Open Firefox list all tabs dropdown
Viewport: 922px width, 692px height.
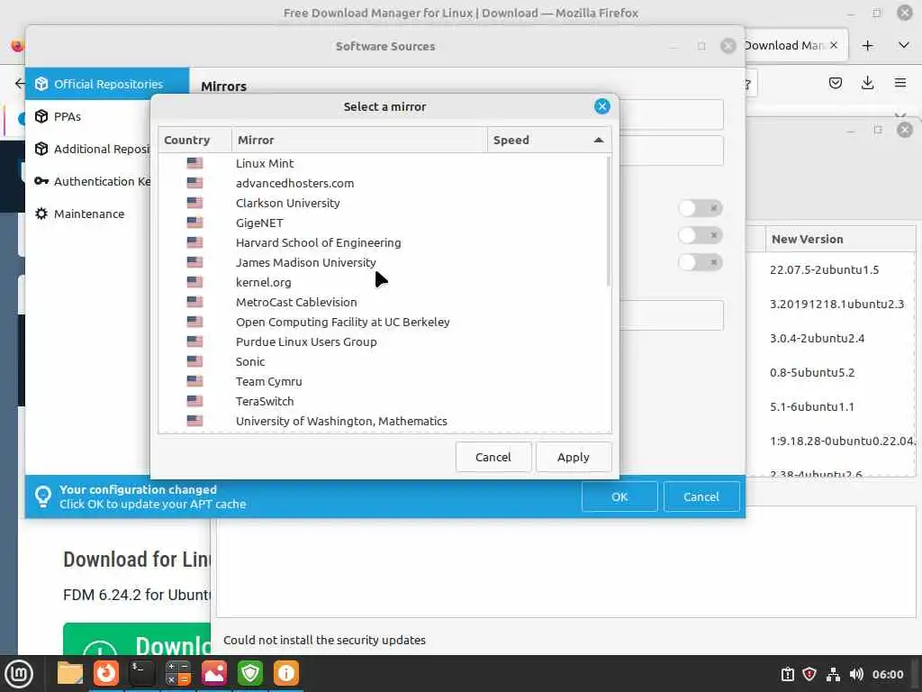click(x=904, y=45)
